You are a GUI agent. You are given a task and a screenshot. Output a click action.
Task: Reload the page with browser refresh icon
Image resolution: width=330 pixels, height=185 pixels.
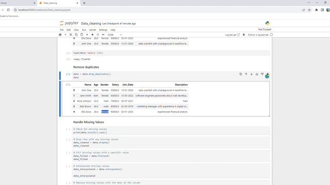coord(8,10)
